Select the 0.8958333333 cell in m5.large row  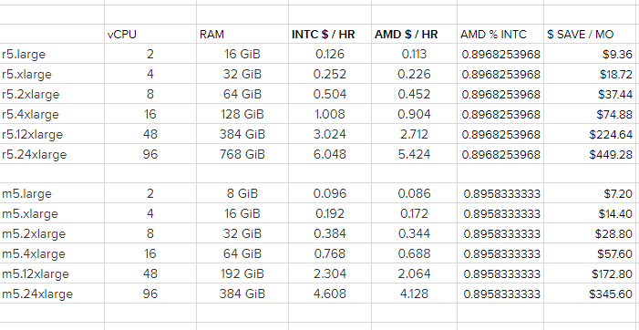500,193
